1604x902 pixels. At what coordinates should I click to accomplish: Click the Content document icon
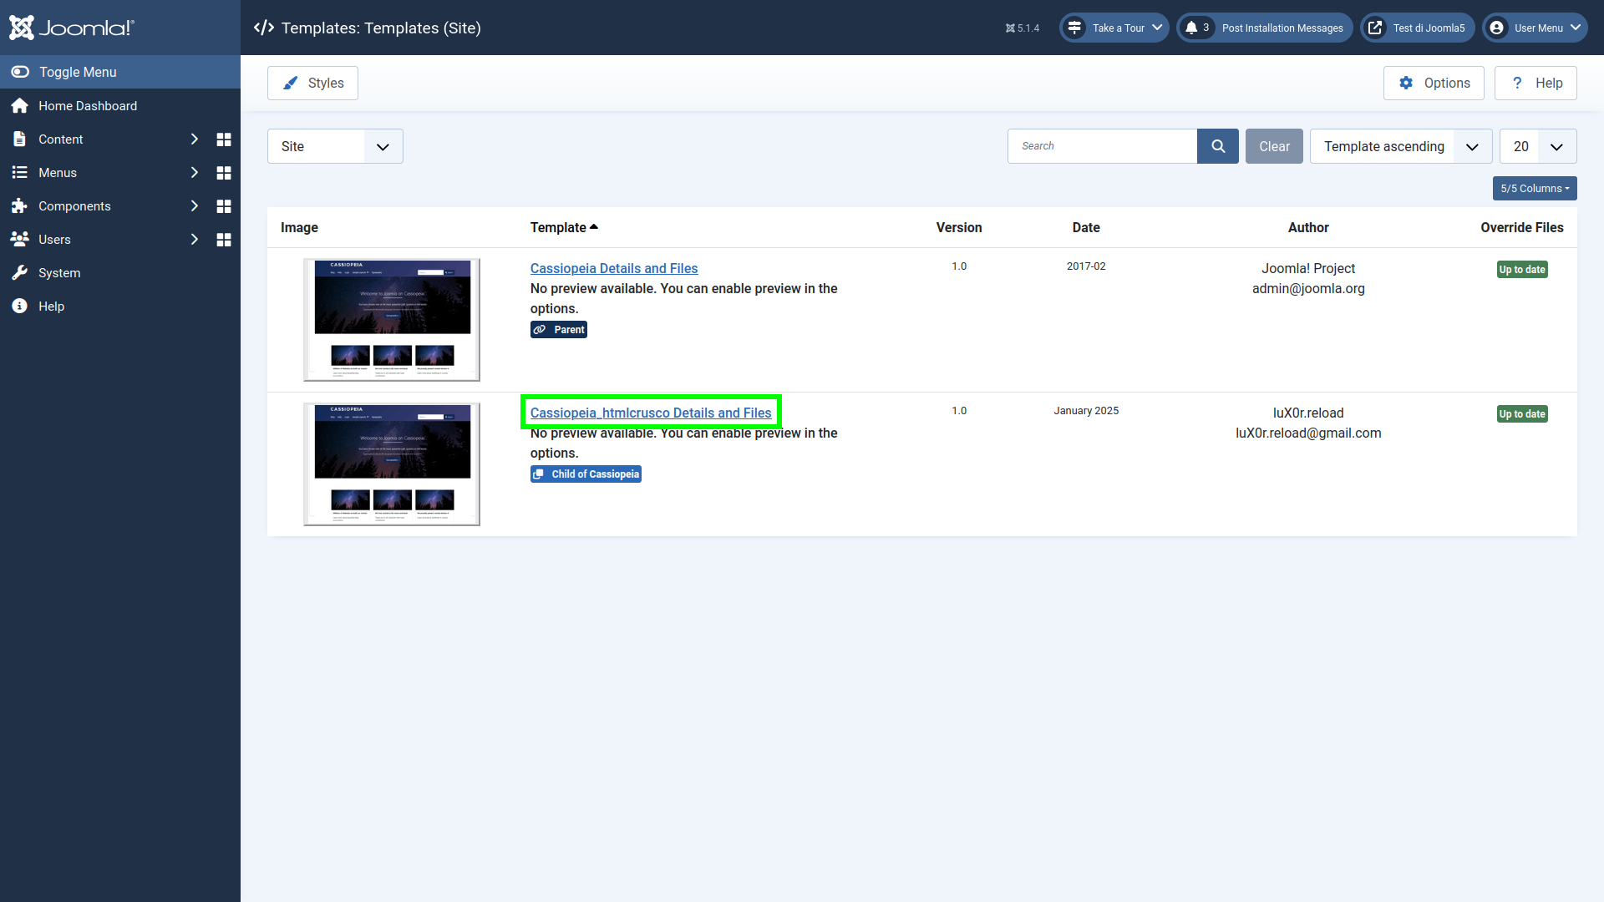(x=19, y=139)
